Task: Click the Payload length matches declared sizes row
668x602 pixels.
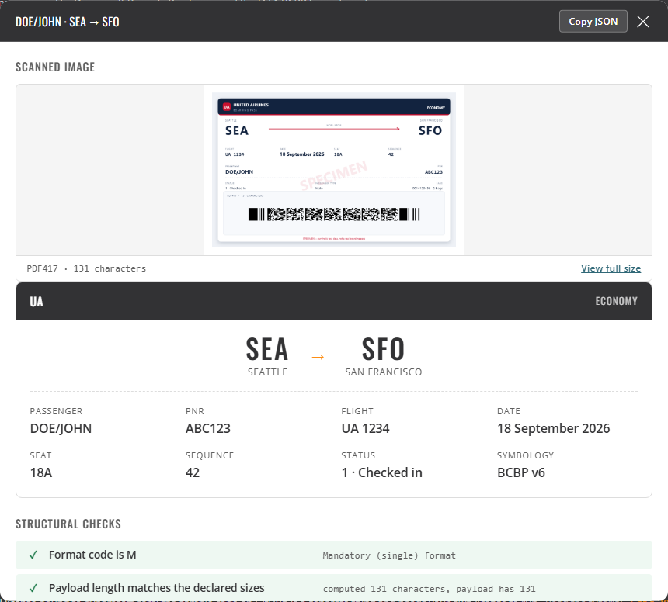Action: tap(334, 588)
